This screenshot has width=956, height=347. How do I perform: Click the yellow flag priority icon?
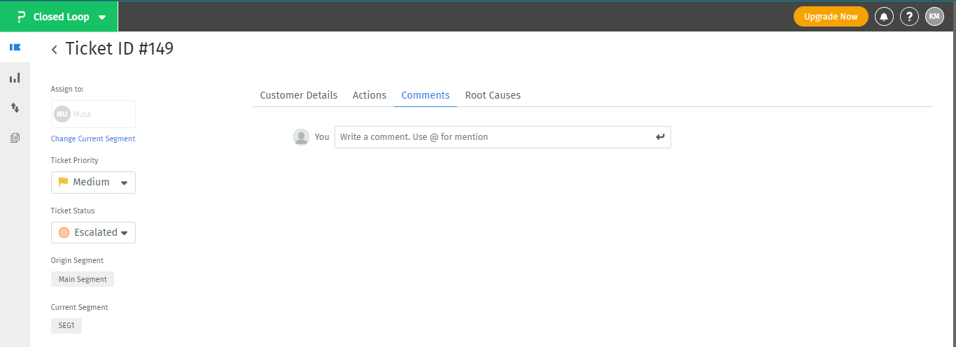coord(64,182)
